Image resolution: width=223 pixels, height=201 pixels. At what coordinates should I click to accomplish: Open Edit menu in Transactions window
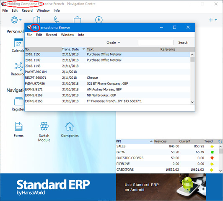pos(39,35)
